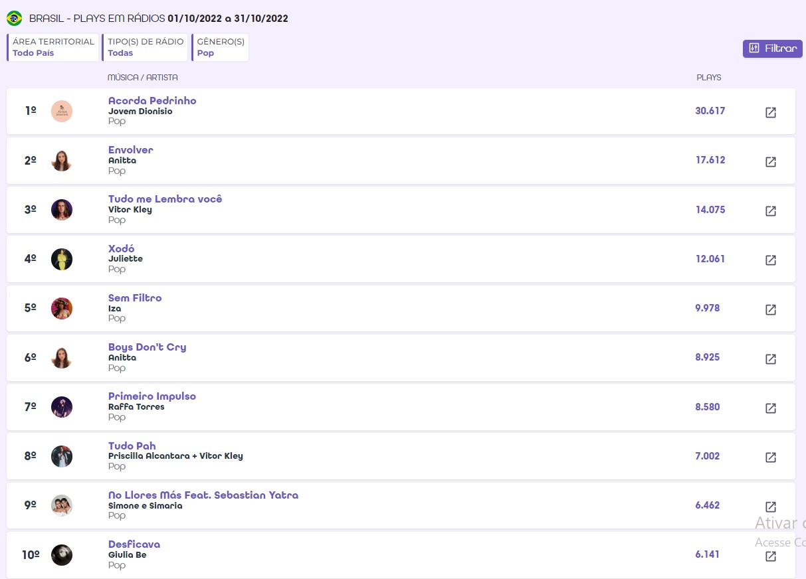806x579 pixels.
Task: Click rank number 10º
Action: [31, 555]
